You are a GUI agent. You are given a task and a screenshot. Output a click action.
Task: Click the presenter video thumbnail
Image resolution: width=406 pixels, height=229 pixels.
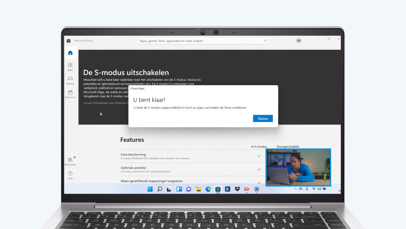[298, 167]
